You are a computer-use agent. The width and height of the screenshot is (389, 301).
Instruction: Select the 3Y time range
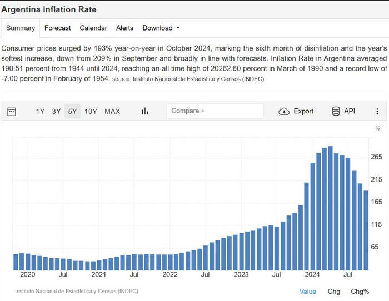(56, 111)
